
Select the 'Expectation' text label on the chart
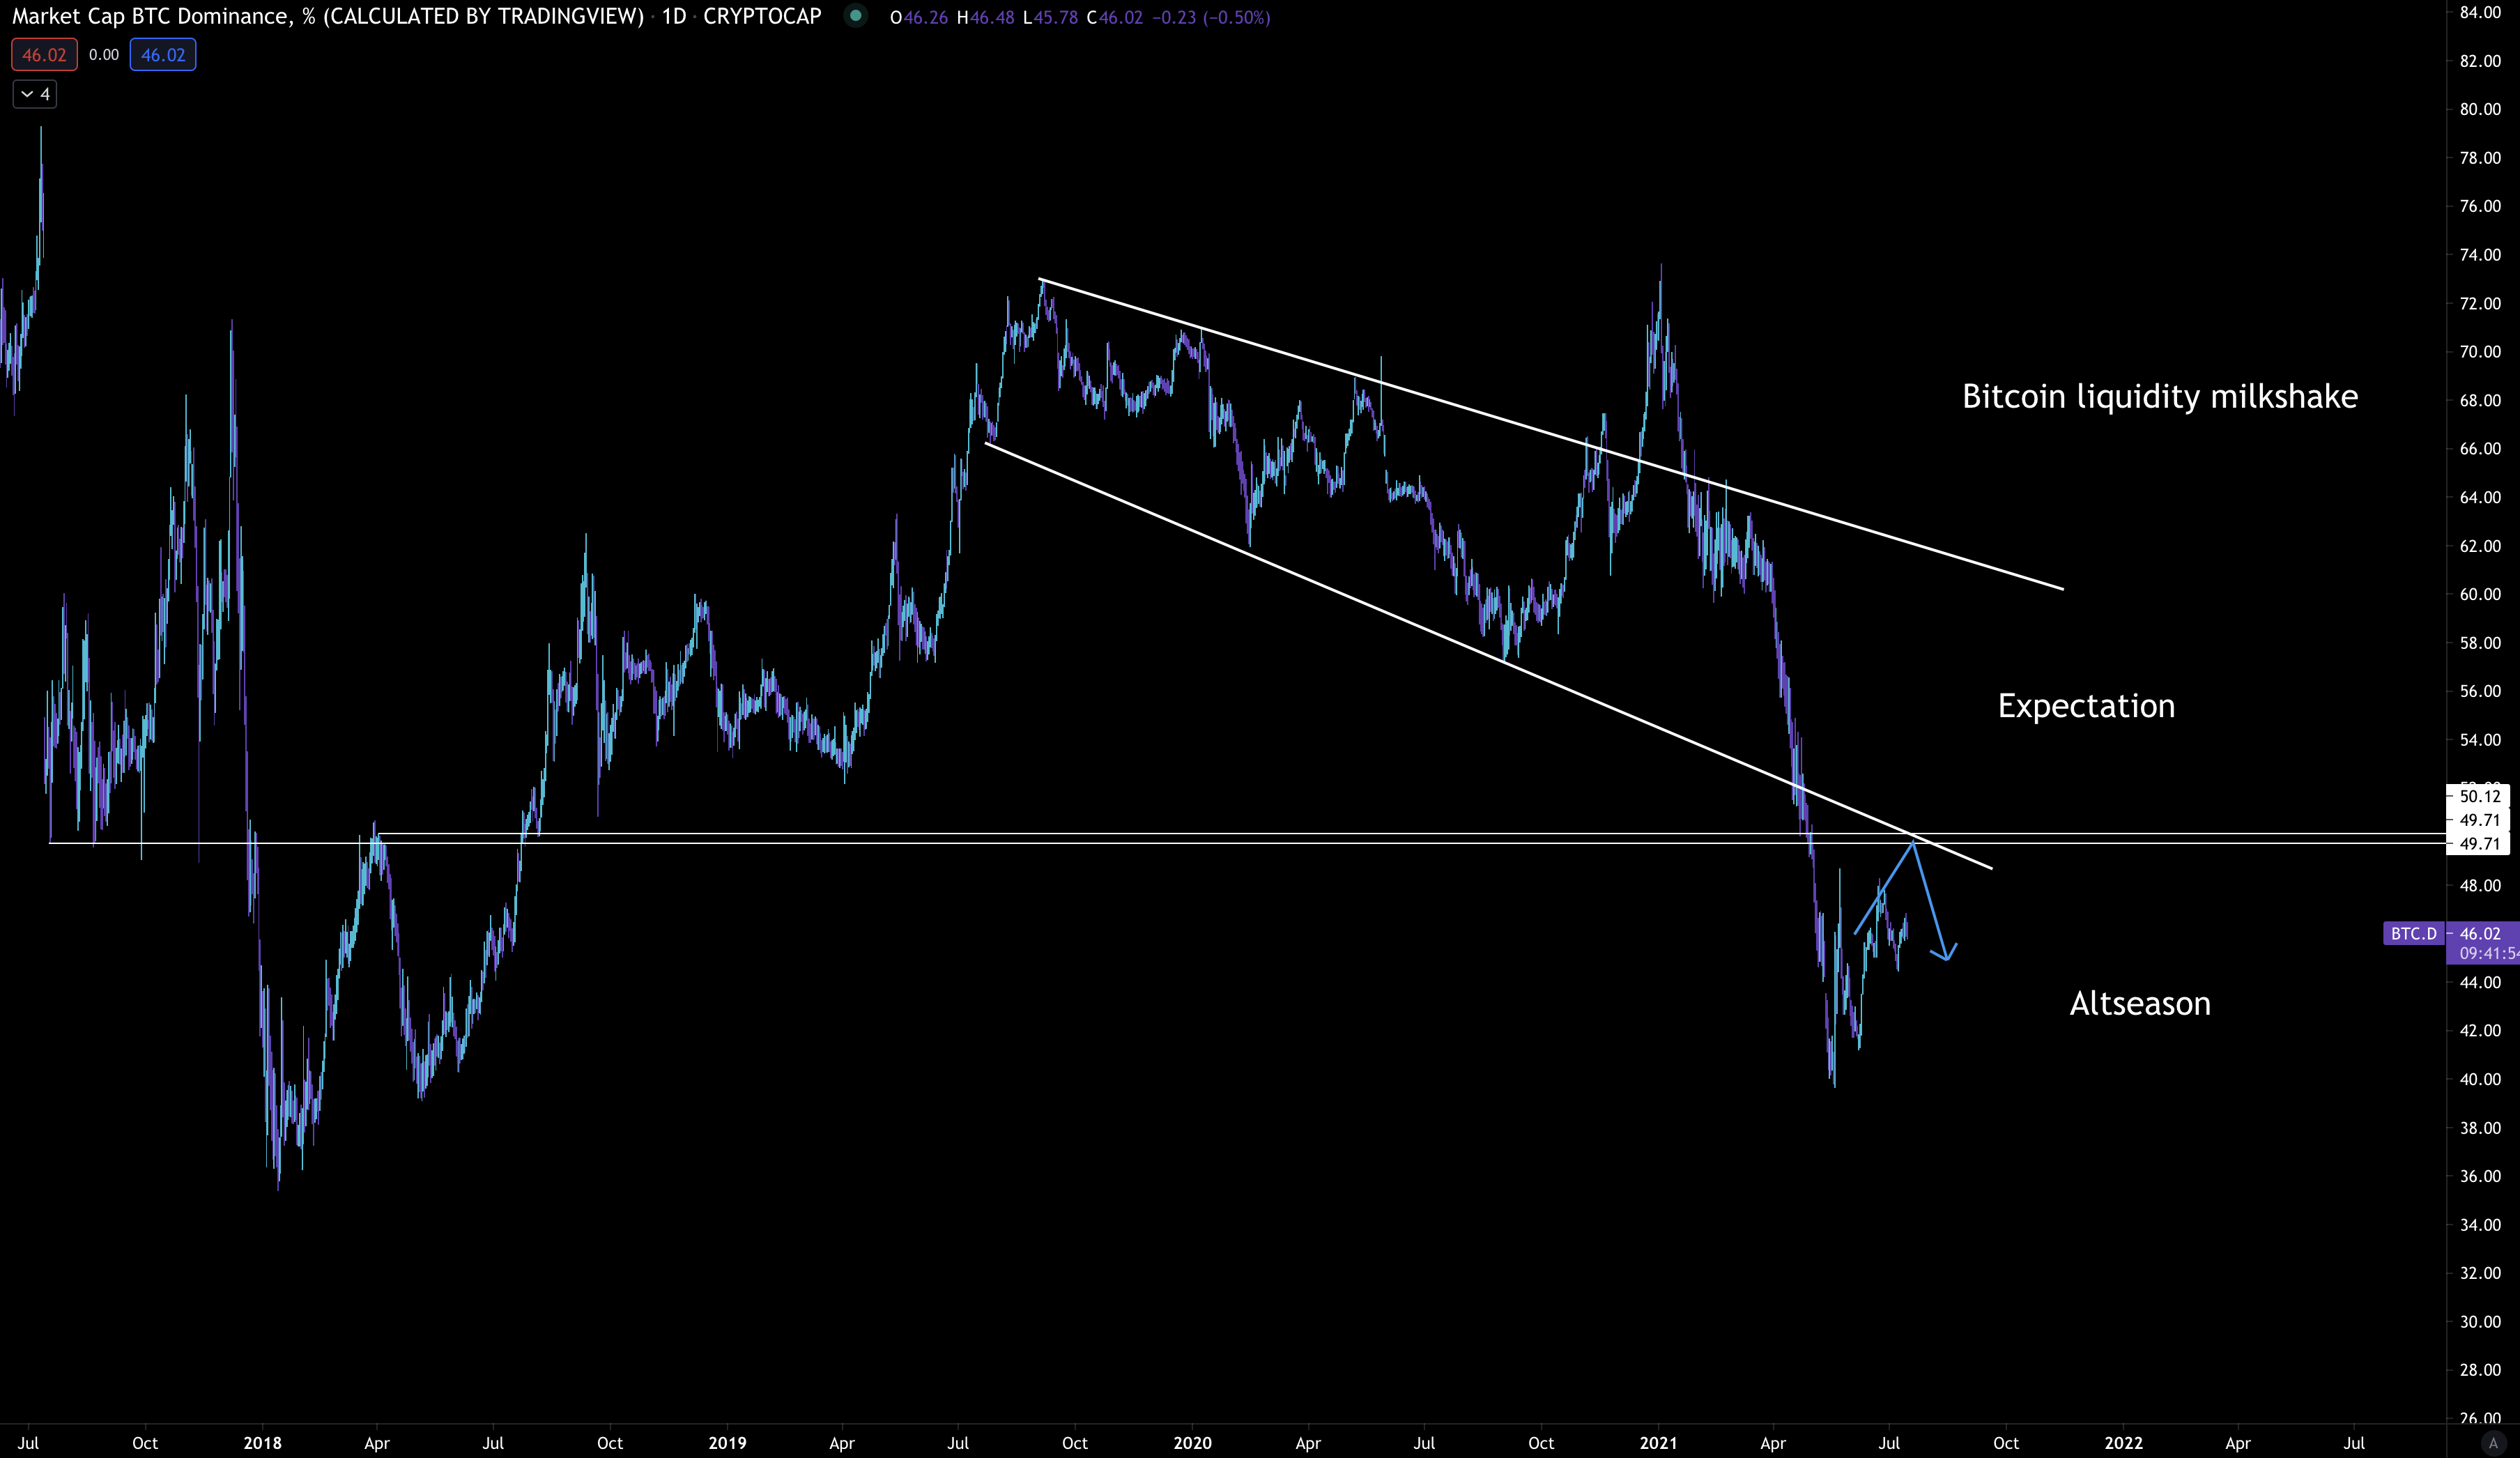tap(2086, 706)
